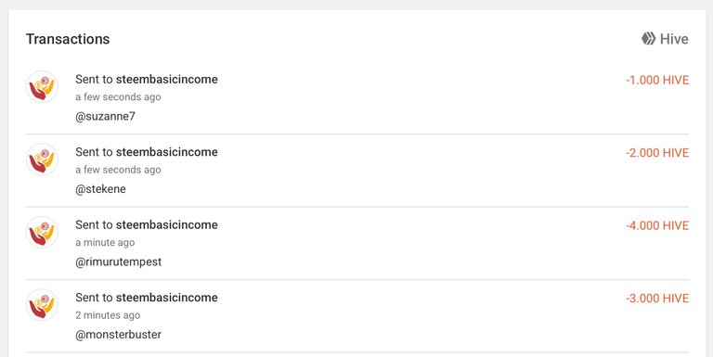
Task: Click avatar icon of the @monsterbuster transaction
Action: [x=42, y=305]
